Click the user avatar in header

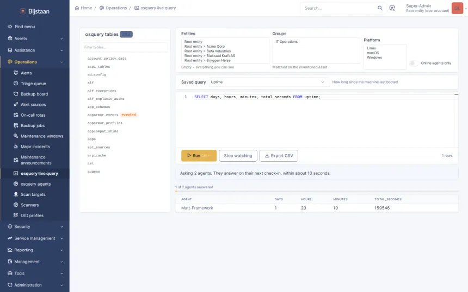(x=457, y=8)
